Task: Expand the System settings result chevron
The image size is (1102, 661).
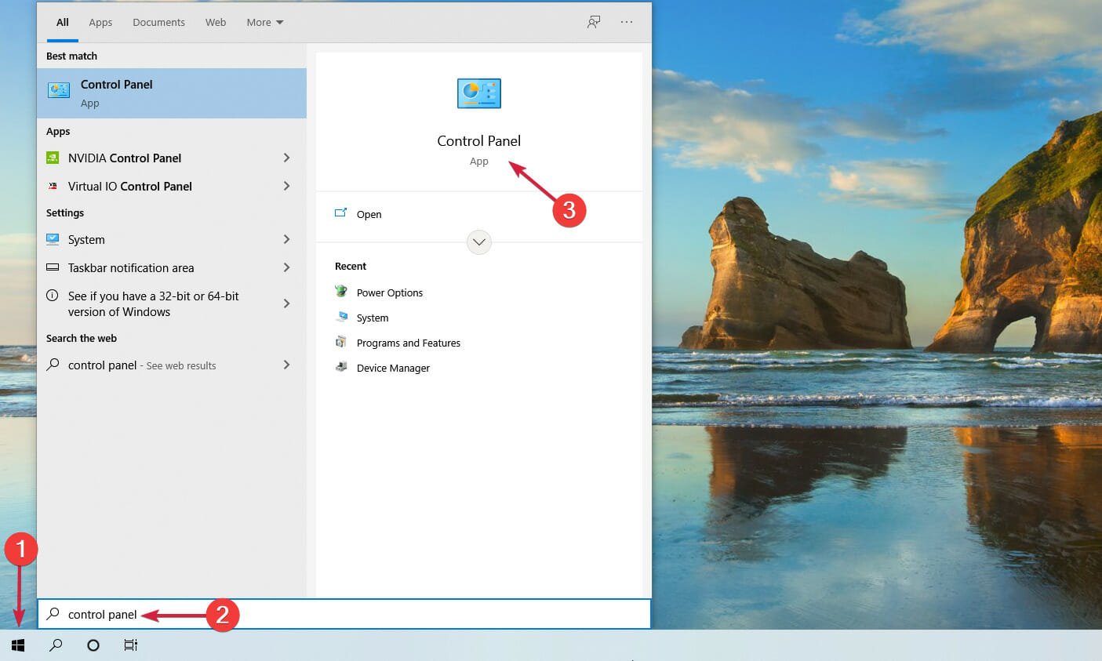Action: click(286, 239)
